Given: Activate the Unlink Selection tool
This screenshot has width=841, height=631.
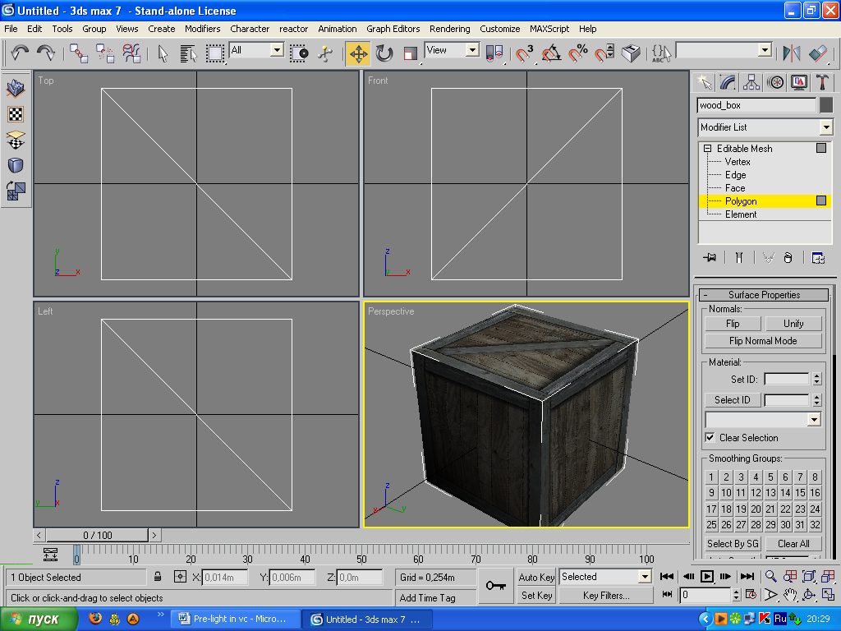Looking at the screenshot, I should pyautogui.click(x=105, y=53).
